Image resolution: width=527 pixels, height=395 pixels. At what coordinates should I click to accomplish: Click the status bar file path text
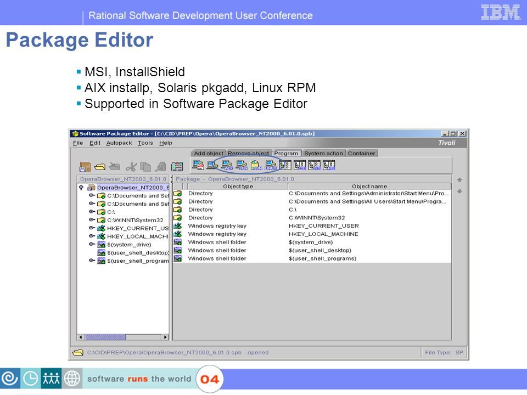[x=178, y=352]
